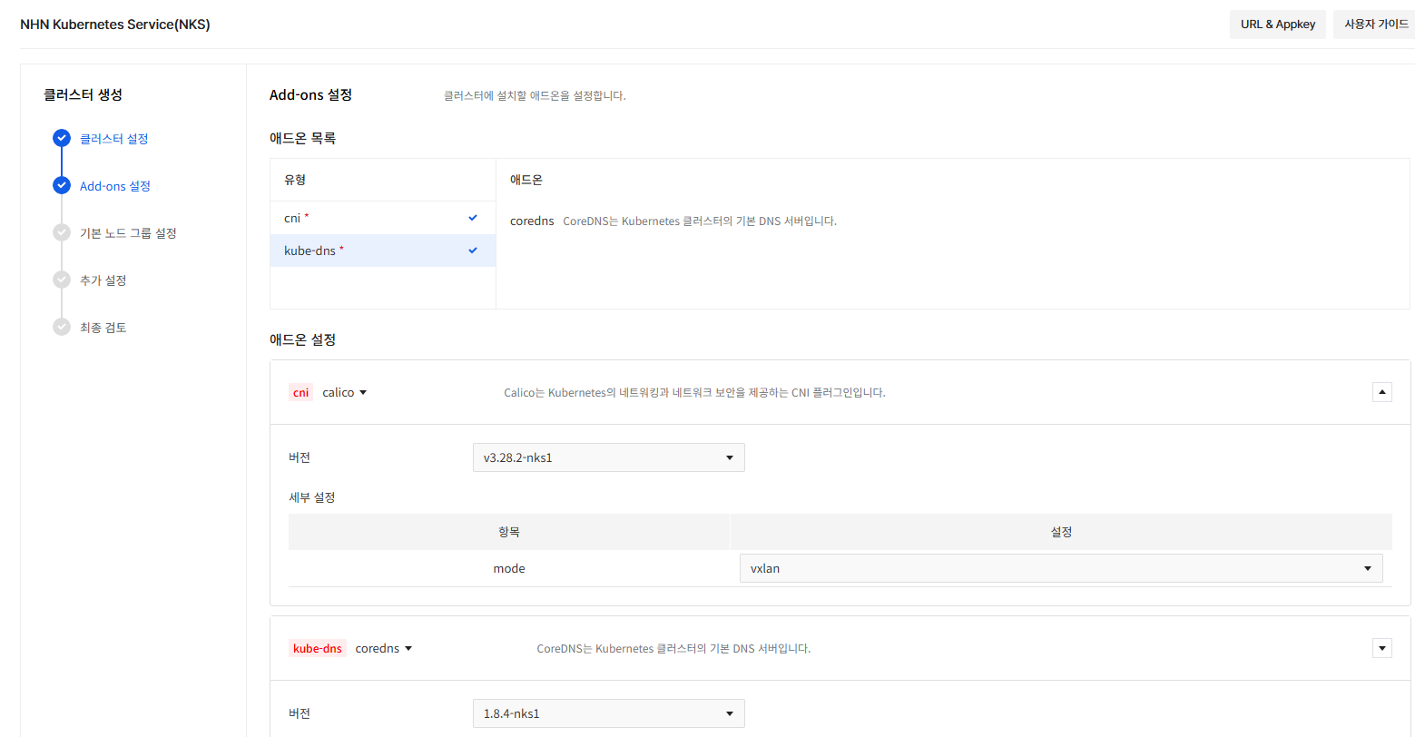Click the 애드온 설정 heading
This screenshot has width=1415, height=737.
tap(302, 339)
